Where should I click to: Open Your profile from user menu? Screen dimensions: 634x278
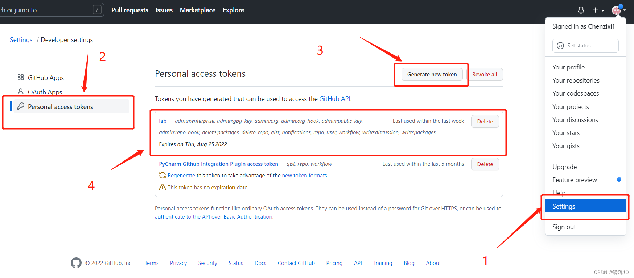[568, 67]
